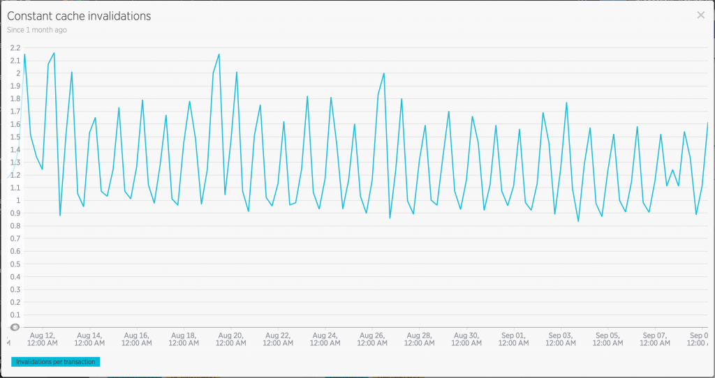Click the Aug 28, 12:00 AM axis label
Screen dimensions: 715x378
pos(419,339)
